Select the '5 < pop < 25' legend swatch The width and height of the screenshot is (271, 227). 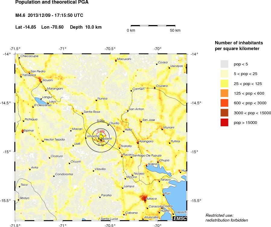point(224,74)
